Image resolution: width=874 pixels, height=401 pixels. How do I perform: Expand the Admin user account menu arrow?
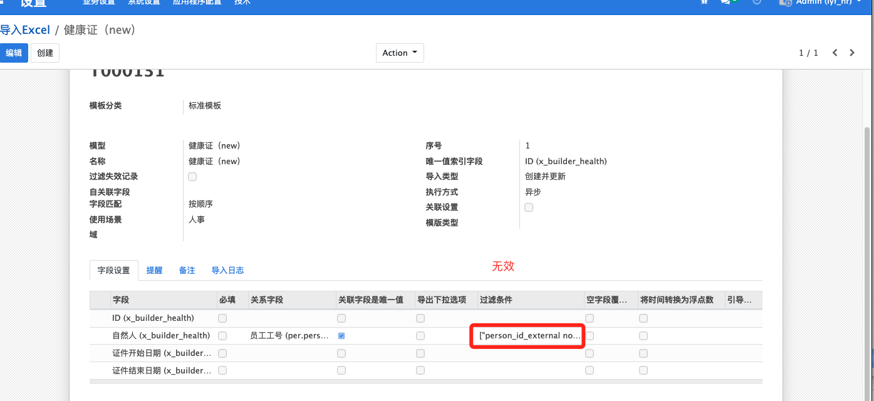pyautogui.click(x=858, y=2)
